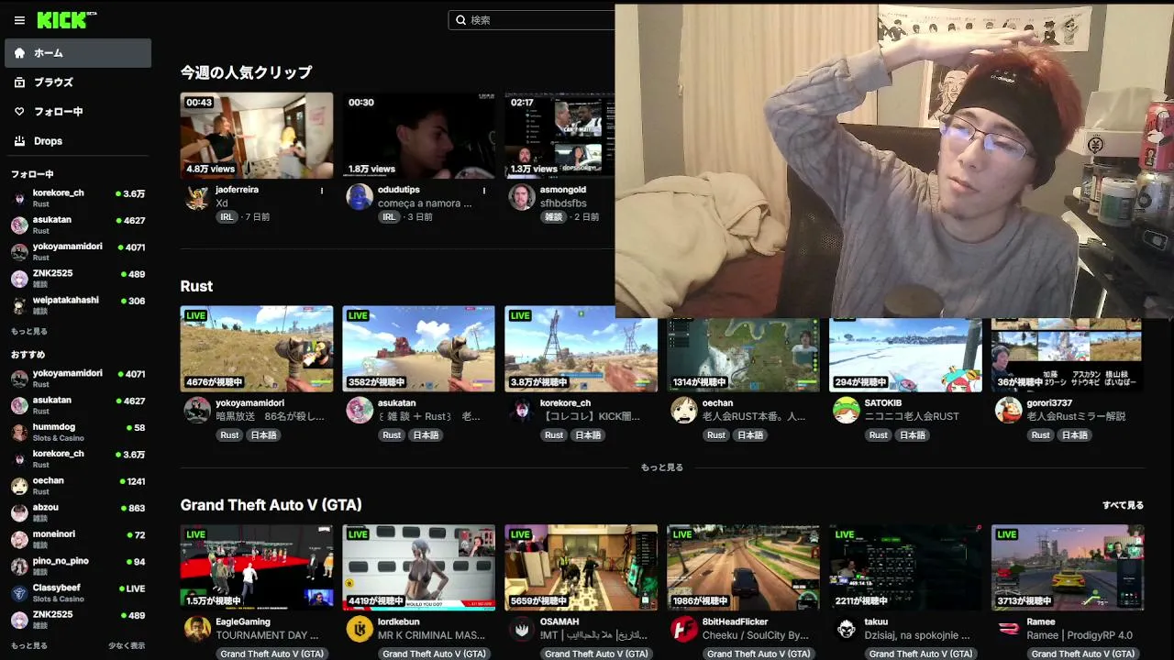Click すべて見る for GTA section

click(x=1123, y=505)
